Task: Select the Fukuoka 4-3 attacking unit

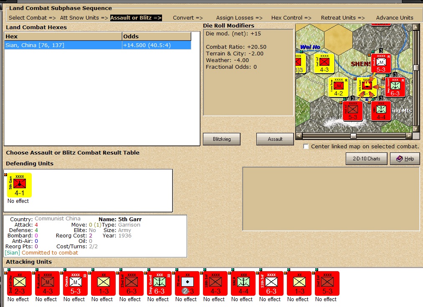Action: point(48,284)
